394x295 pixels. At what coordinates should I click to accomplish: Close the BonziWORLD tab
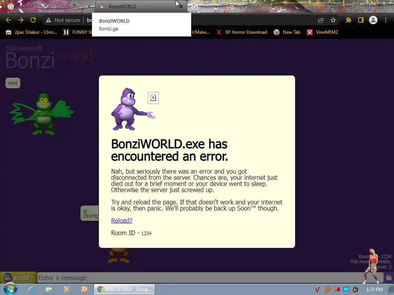pyautogui.click(x=181, y=6)
